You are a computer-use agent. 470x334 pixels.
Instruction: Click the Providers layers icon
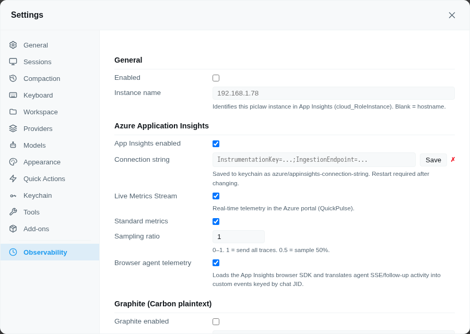click(13, 128)
